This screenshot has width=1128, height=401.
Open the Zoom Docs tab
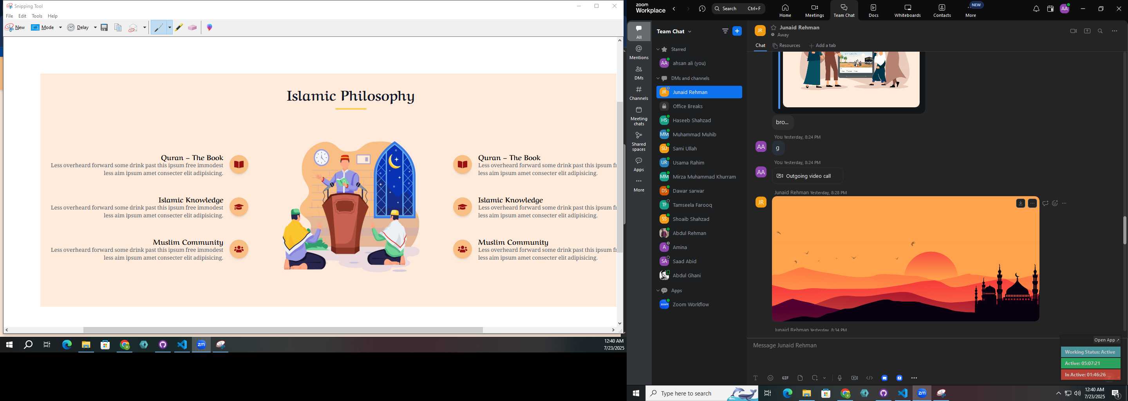tap(873, 11)
